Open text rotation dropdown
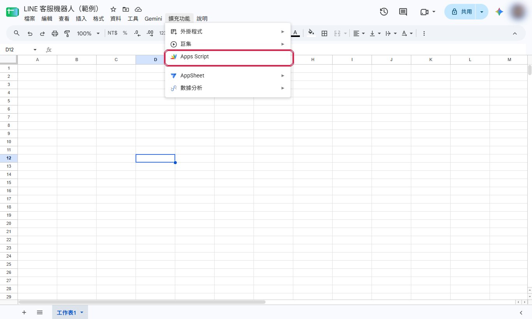The width and height of the screenshot is (532, 319). [x=407, y=33]
